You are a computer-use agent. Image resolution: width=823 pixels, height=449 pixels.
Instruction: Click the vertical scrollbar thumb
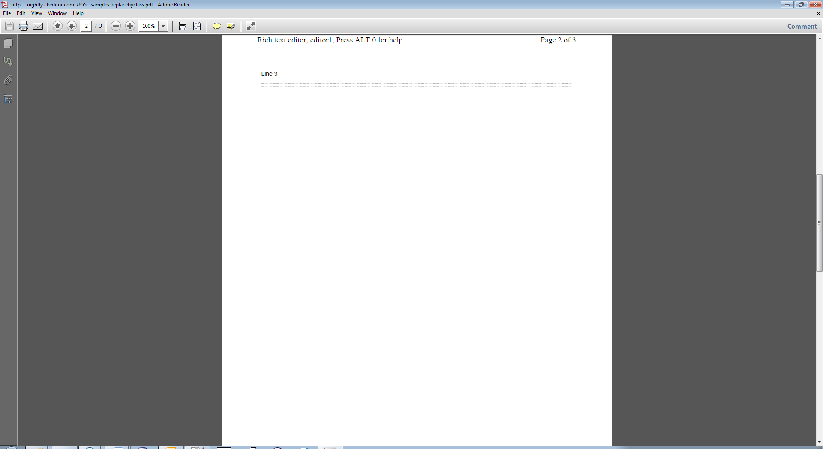click(819, 223)
